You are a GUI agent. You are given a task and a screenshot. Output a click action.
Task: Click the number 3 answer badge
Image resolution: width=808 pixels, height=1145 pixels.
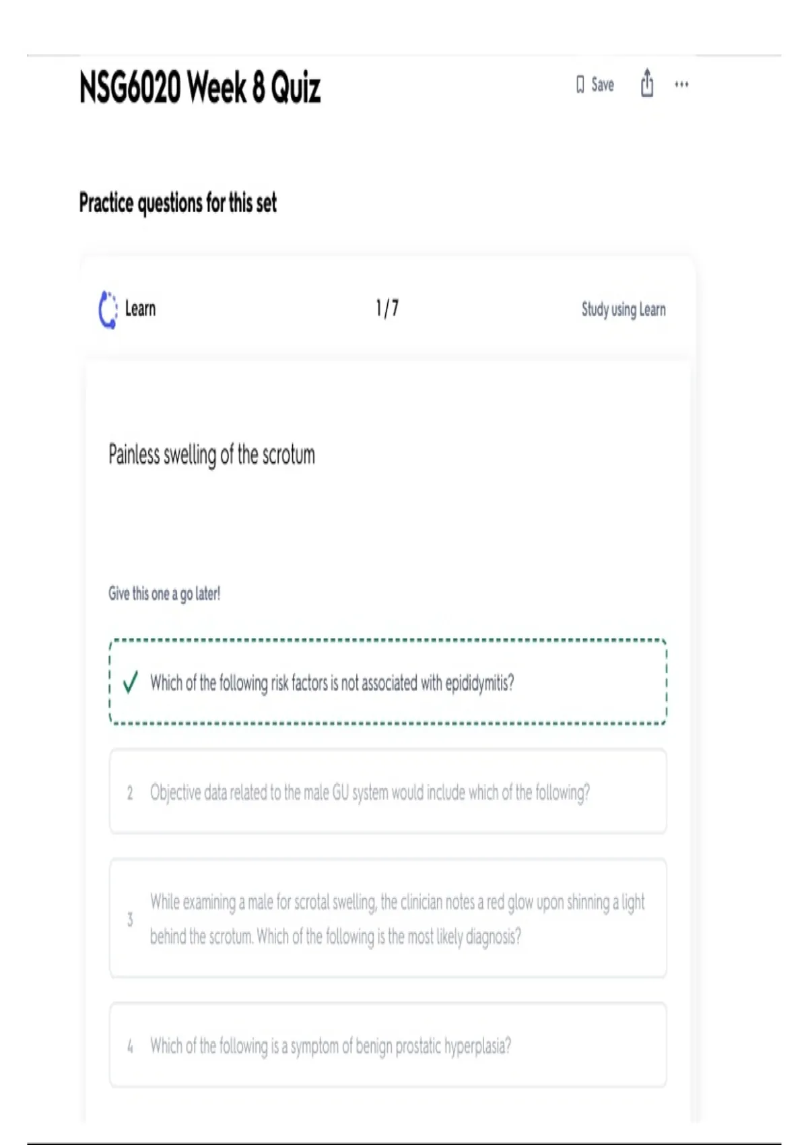(x=130, y=919)
